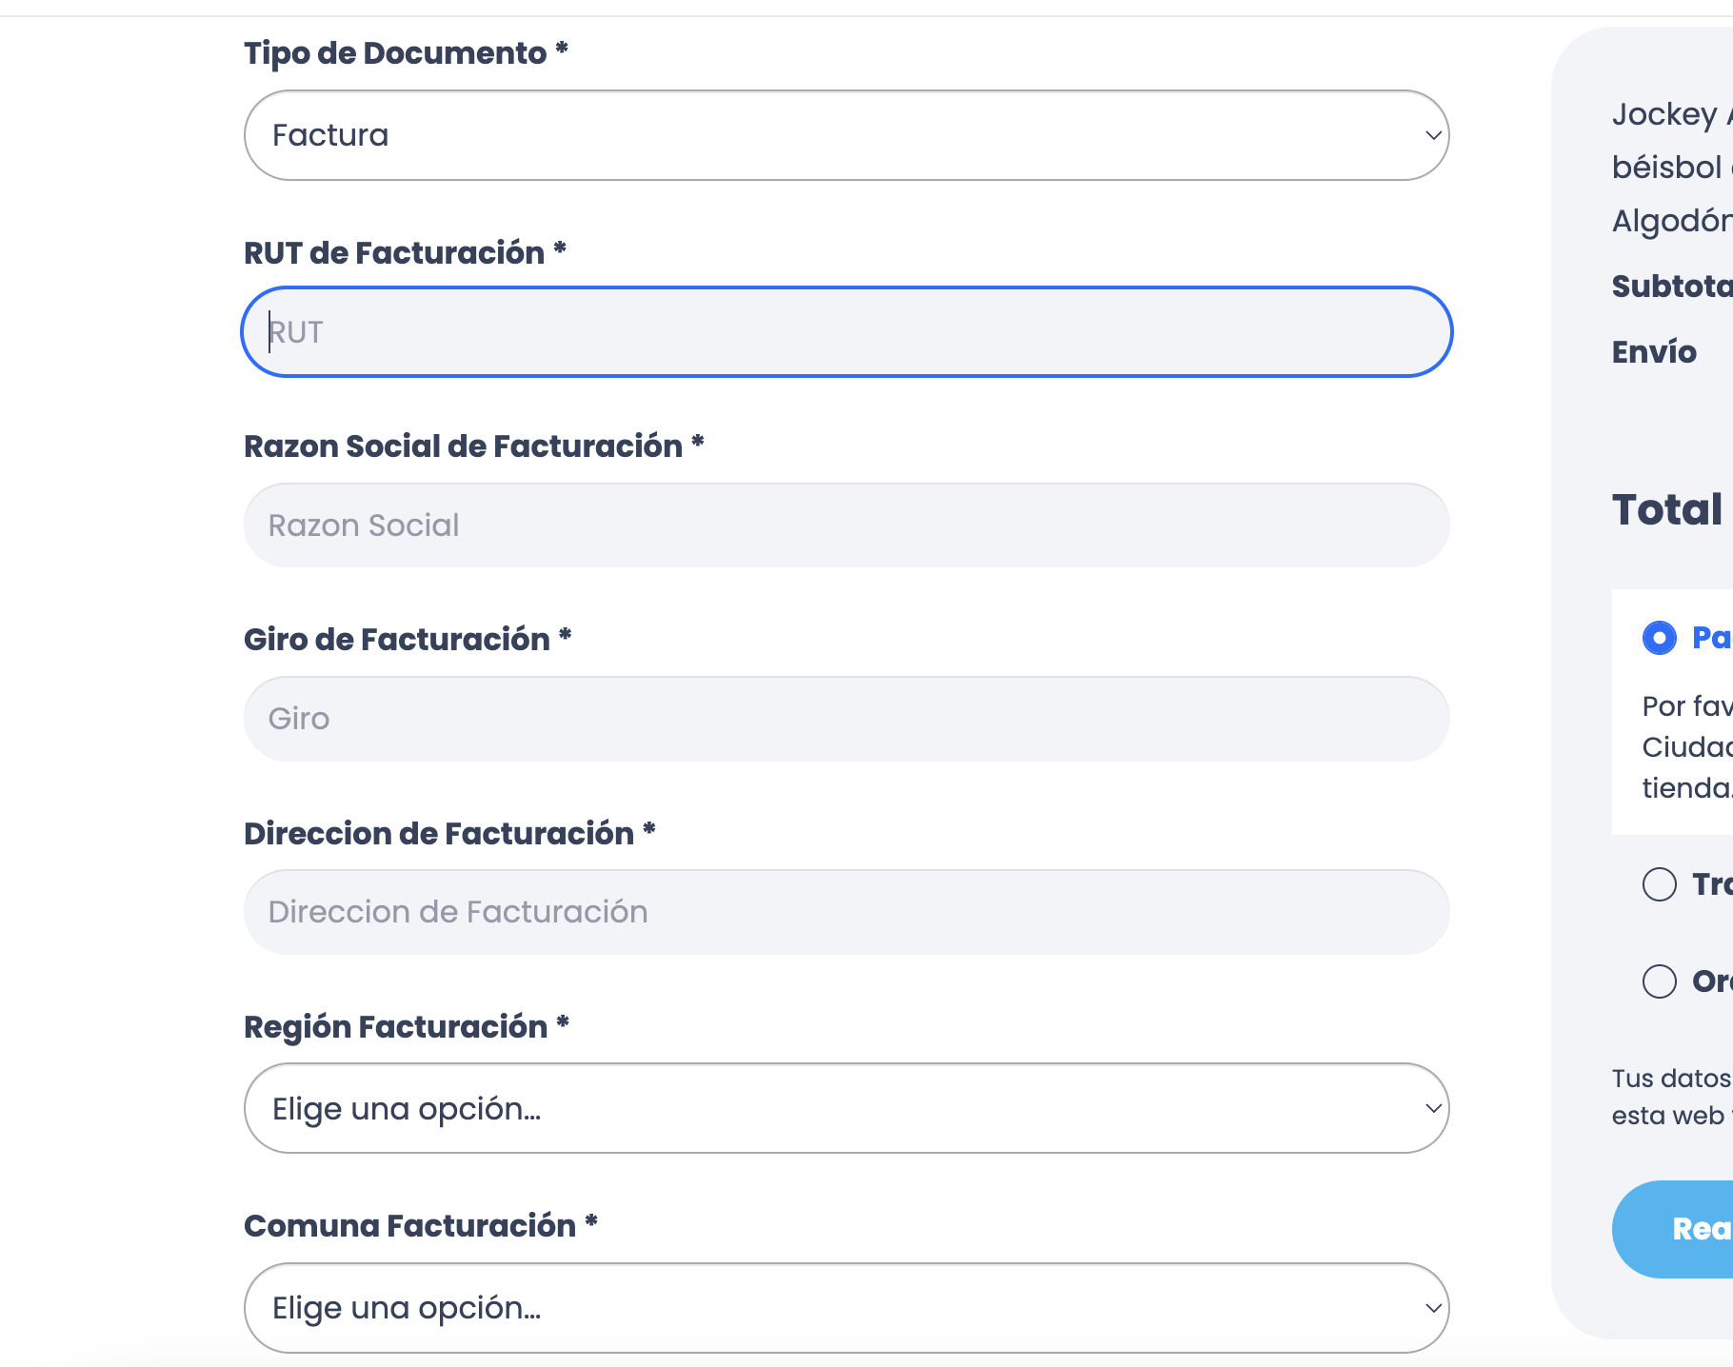Click the Direccion de Facturación input
The width and height of the screenshot is (1733, 1367).
coord(847,912)
